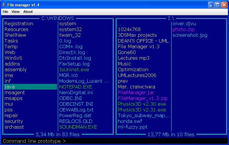
Task: Select the srchasst folder
Action: click(14, 127)
